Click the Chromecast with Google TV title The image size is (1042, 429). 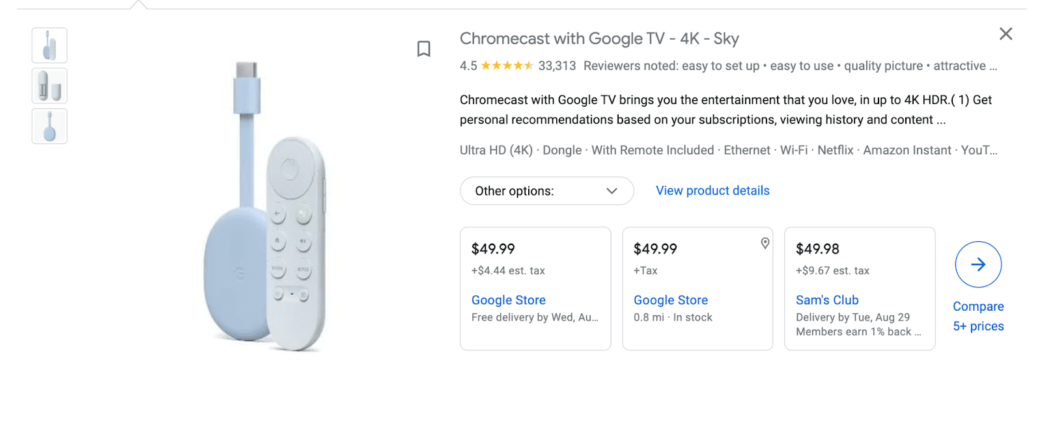coord(599,39)
